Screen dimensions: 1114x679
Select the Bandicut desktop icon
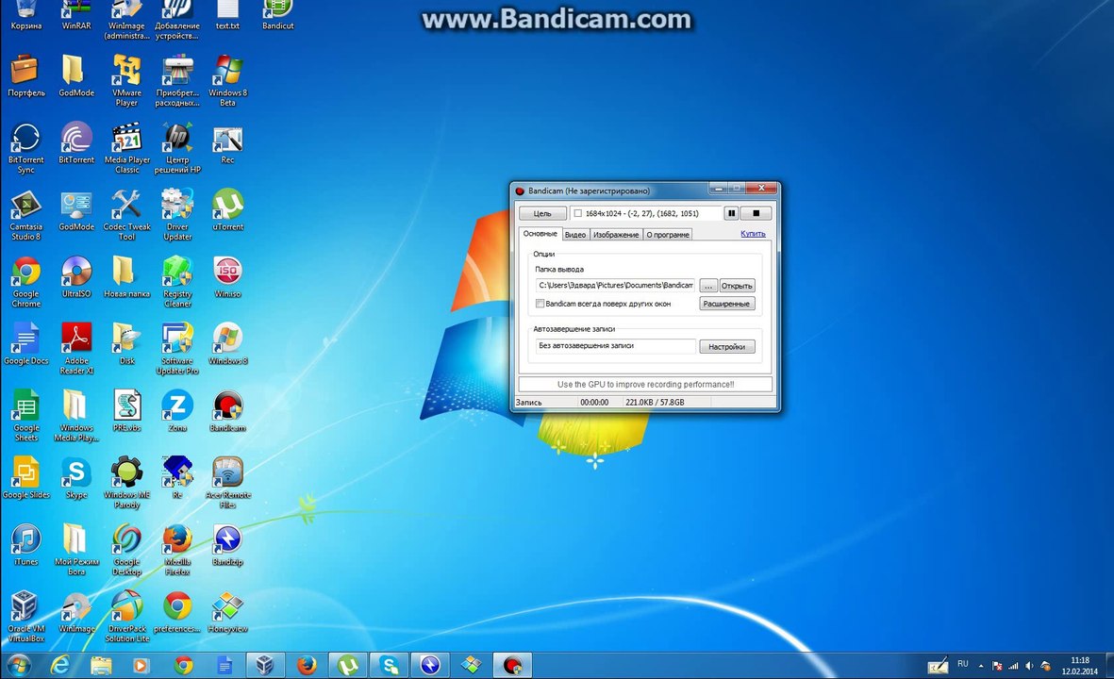(277, 15)
